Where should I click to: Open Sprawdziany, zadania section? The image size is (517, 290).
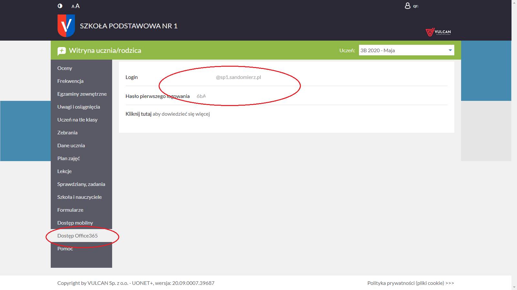81,184
